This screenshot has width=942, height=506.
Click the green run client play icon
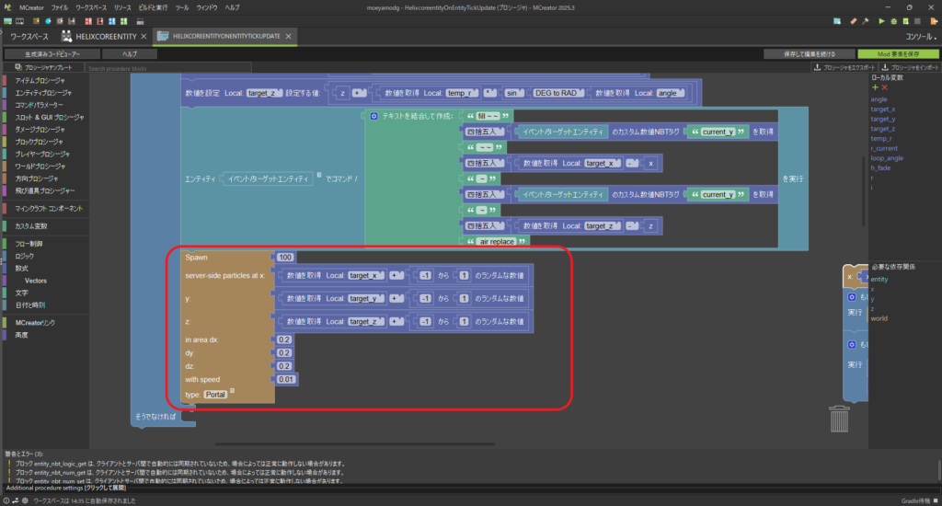[x=882, y=20]
